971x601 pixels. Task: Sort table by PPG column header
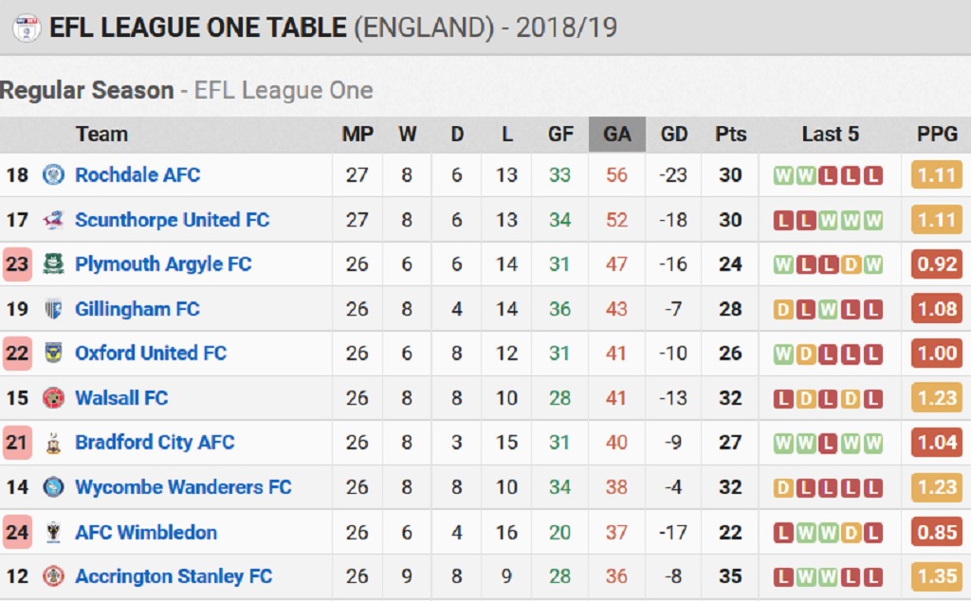point(937,135)
